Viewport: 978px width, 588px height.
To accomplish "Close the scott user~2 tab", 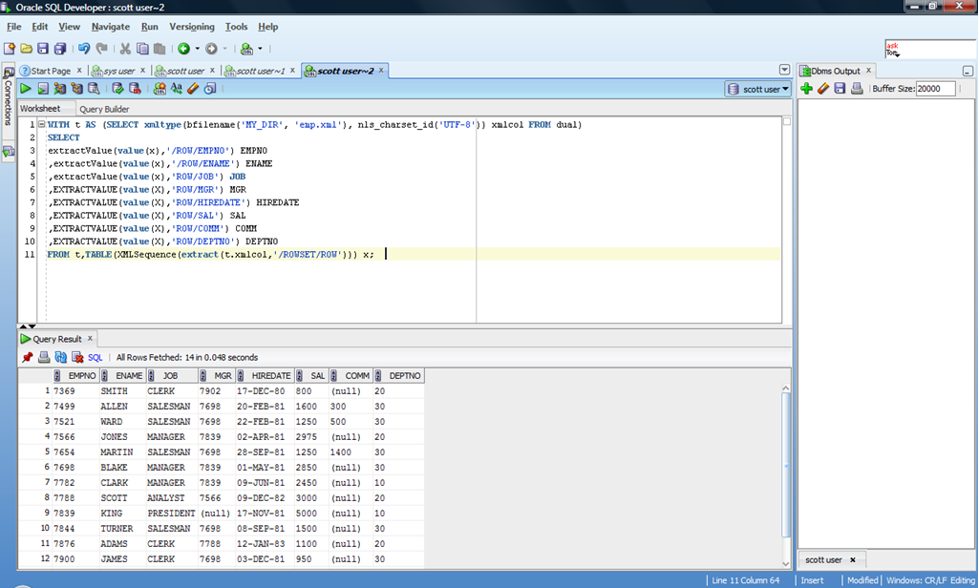I will click(381, 70).
